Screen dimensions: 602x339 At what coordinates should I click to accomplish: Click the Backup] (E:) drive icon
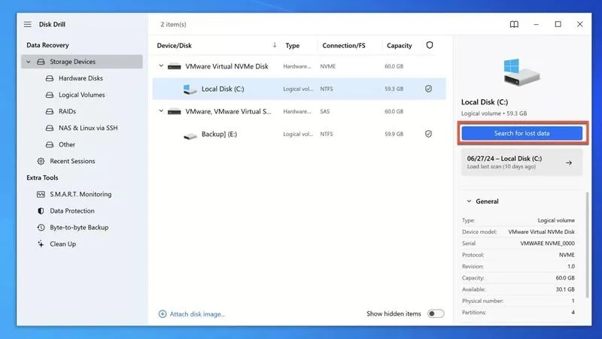pos(190,136)
